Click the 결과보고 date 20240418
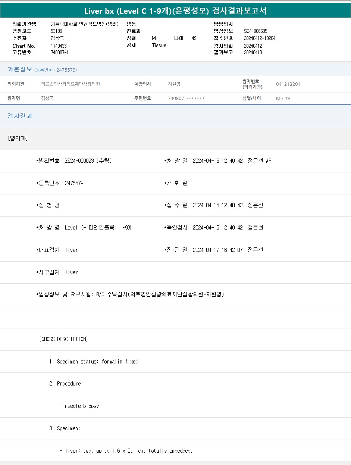 coord(253,52)
